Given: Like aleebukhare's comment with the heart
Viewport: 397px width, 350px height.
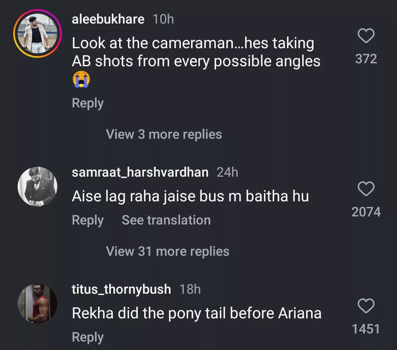Looking at the screenshot, I should click(366, 36).
